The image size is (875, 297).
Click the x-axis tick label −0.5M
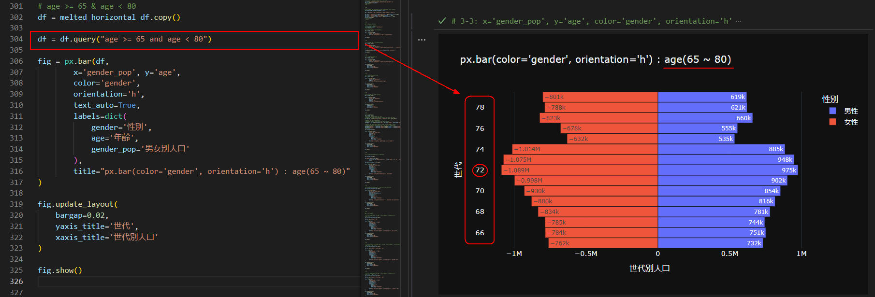coord(586,254)
